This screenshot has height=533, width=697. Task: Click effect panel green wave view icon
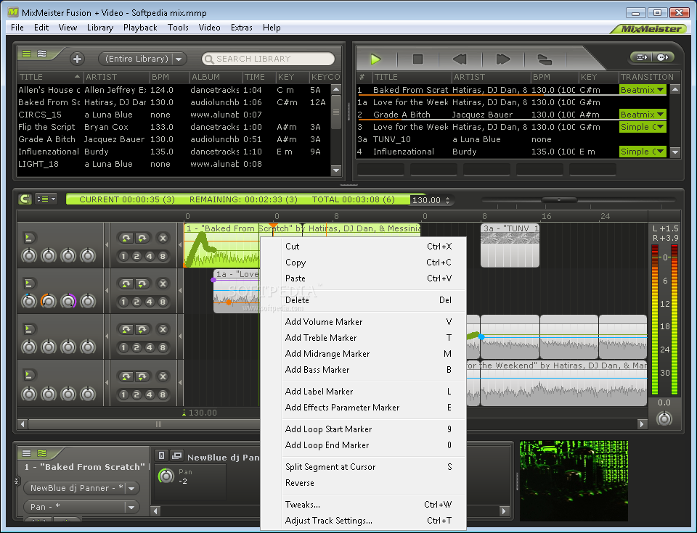42,453
